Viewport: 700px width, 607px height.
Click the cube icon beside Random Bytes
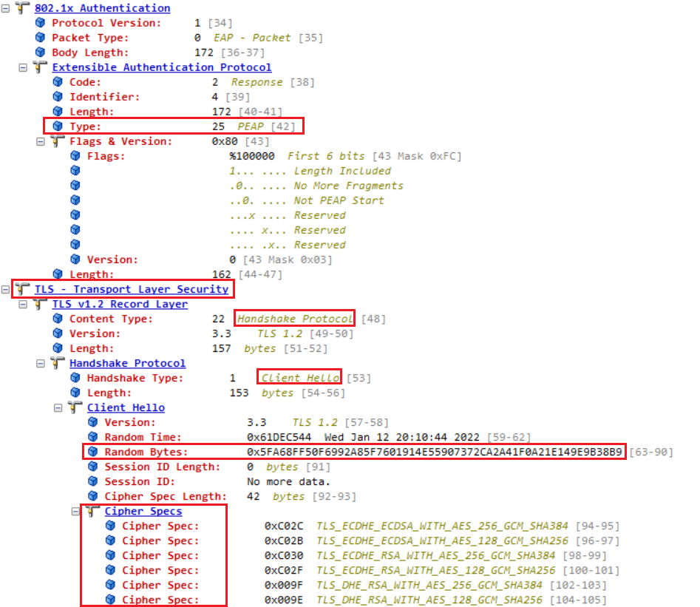(x=93, y=452)
